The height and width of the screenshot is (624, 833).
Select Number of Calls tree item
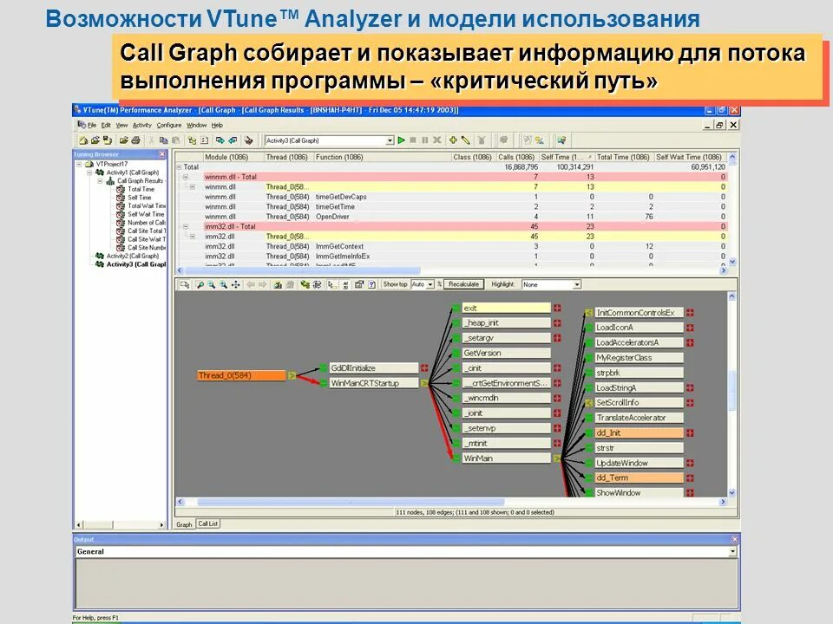[147, 223]
